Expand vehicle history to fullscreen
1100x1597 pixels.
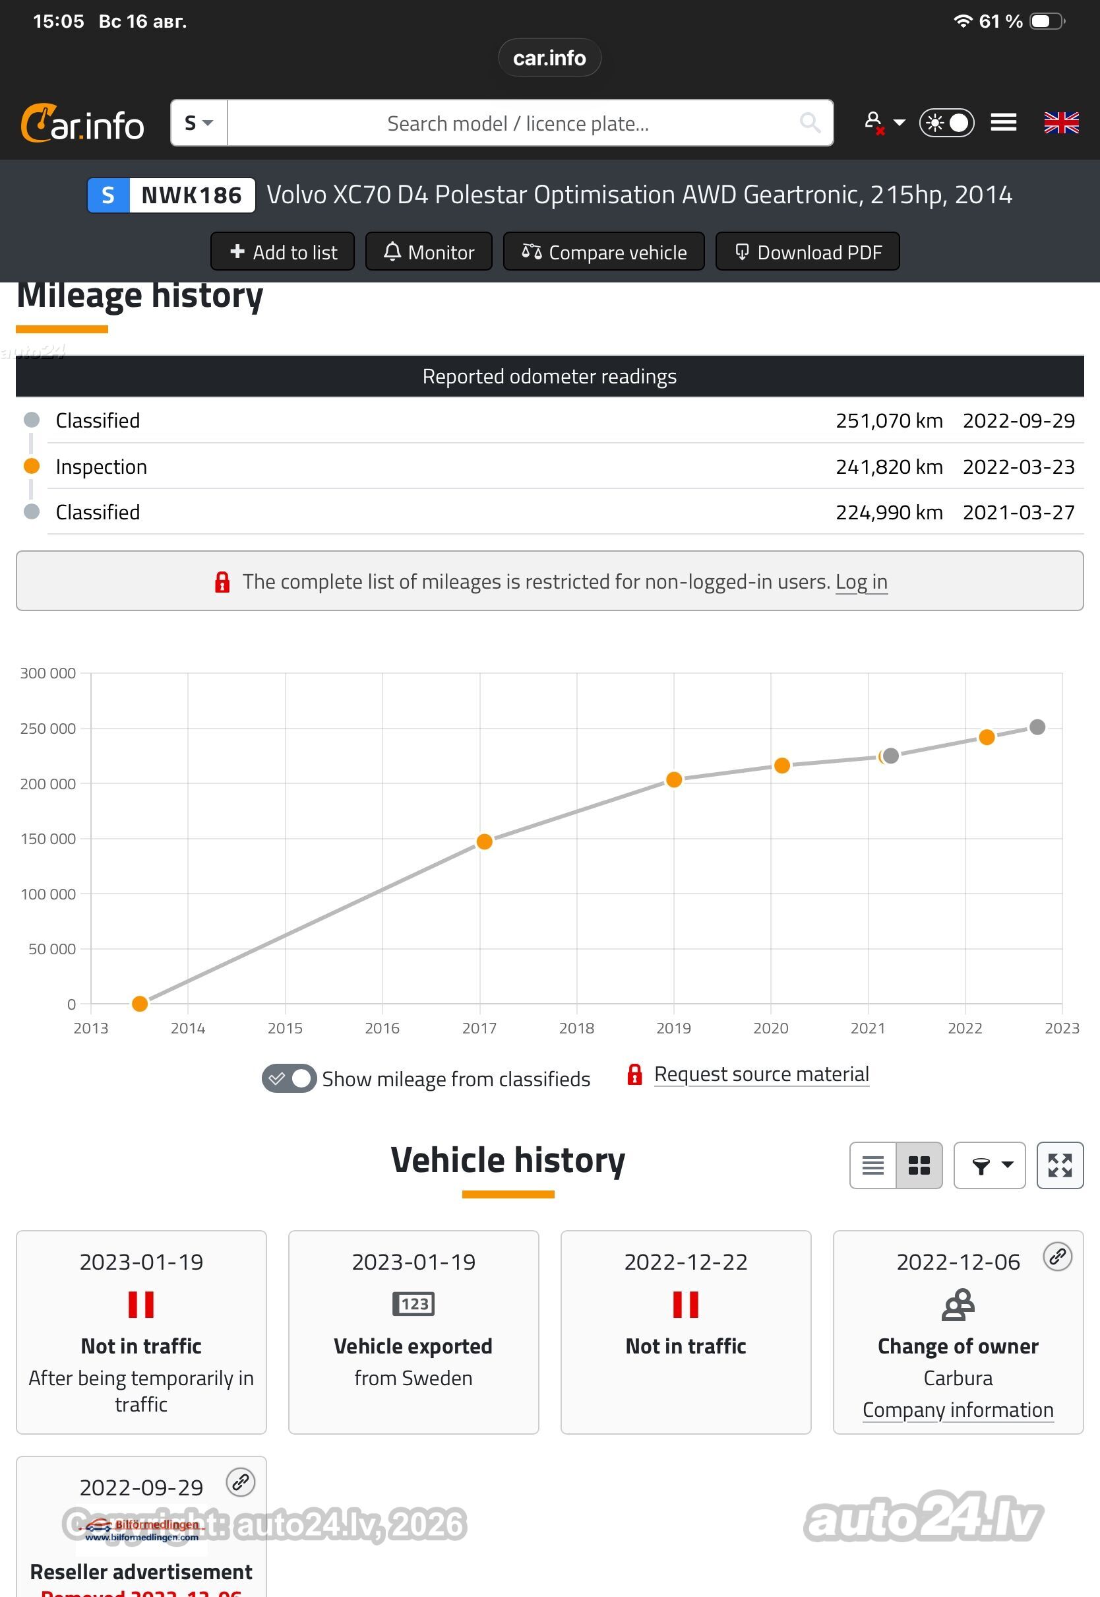pyautogui.click(x=1060, y=1165)
